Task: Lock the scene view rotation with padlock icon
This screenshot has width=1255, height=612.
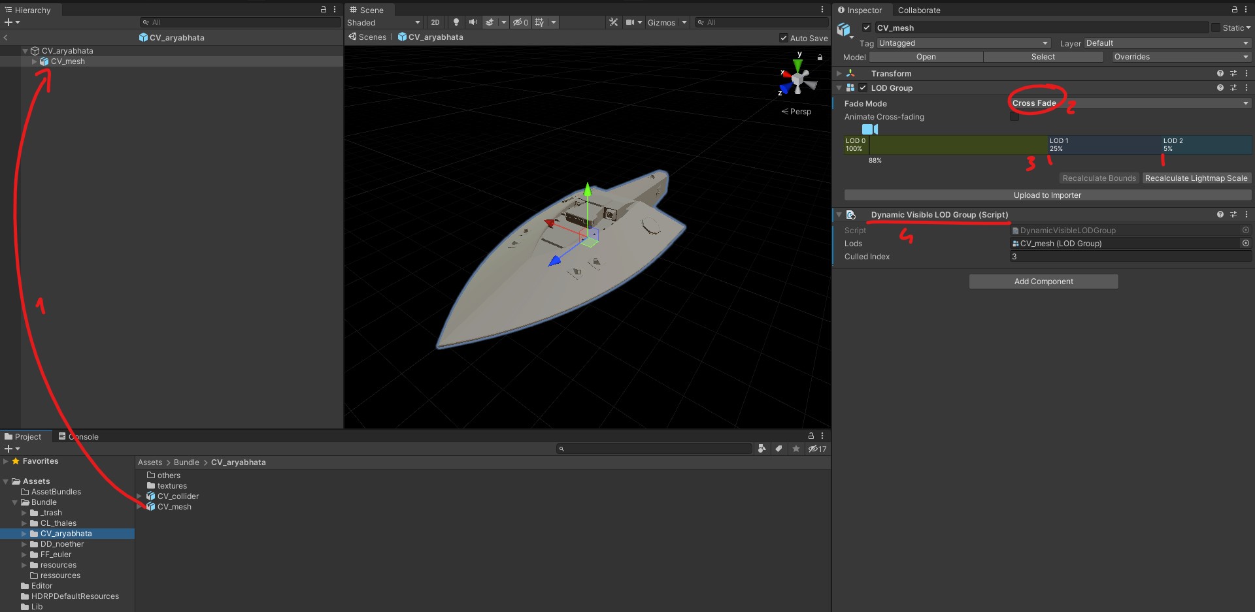Action: (820, 57)
